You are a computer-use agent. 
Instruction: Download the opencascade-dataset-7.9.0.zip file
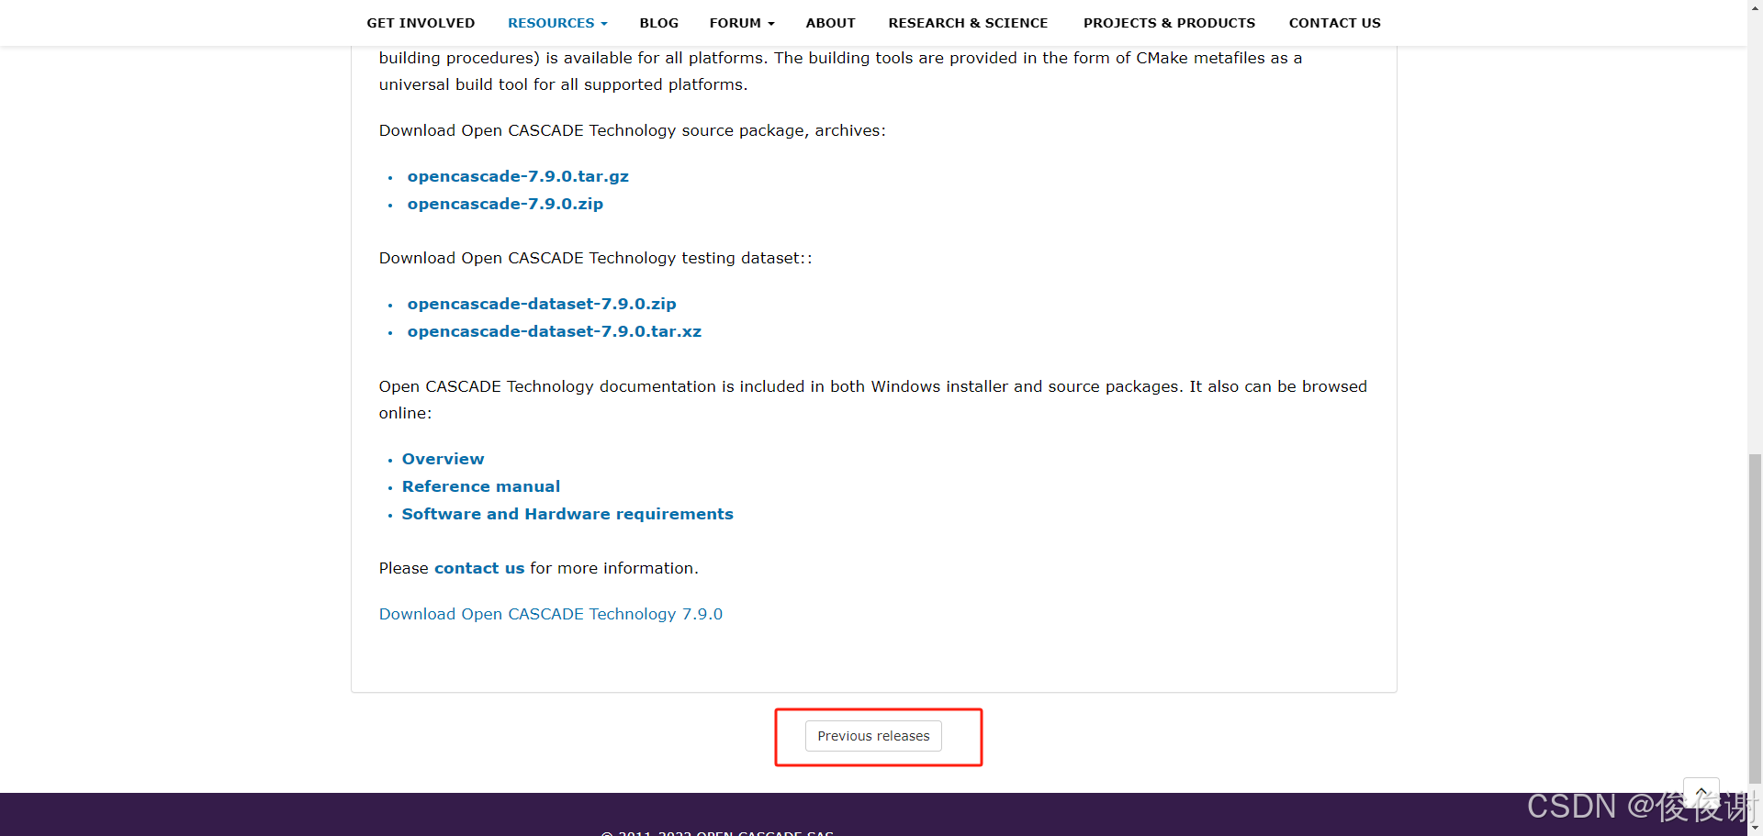point(541,304)
